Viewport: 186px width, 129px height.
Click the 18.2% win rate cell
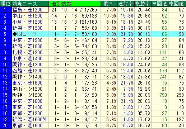point(109,77)
